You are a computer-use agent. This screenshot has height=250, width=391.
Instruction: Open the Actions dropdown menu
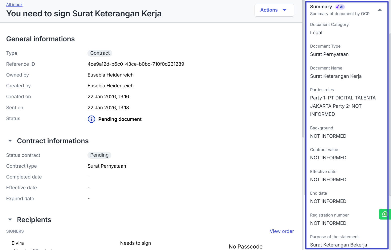click(x=274, y=10)
